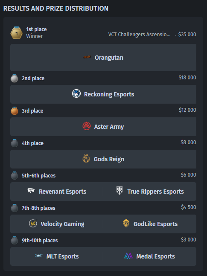
Task: Click the Reckoning Esports wolf logo
Action: 76,94
